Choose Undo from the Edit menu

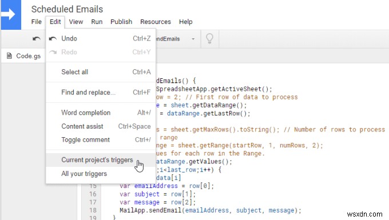pos(101,38)
